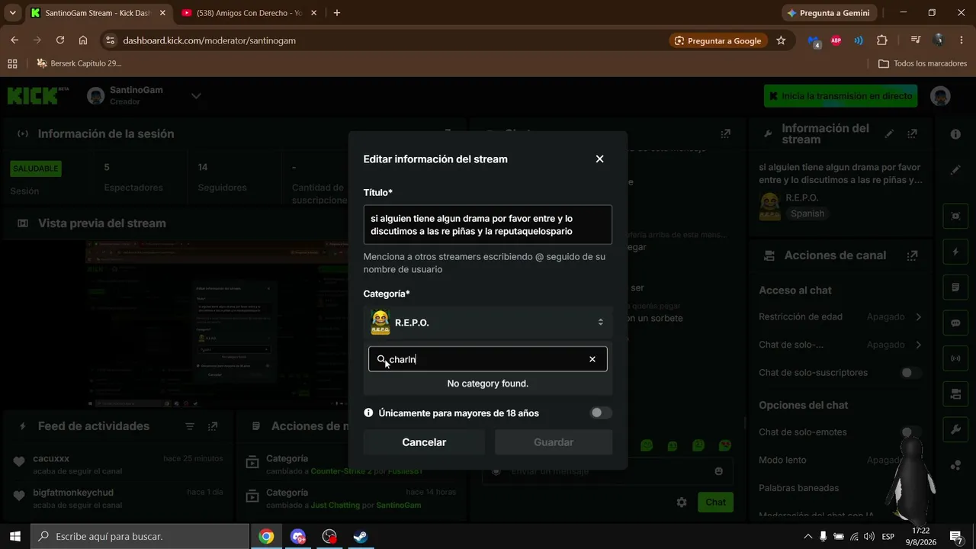
Task: Open a new browser tab
Action: coord(337,13)
